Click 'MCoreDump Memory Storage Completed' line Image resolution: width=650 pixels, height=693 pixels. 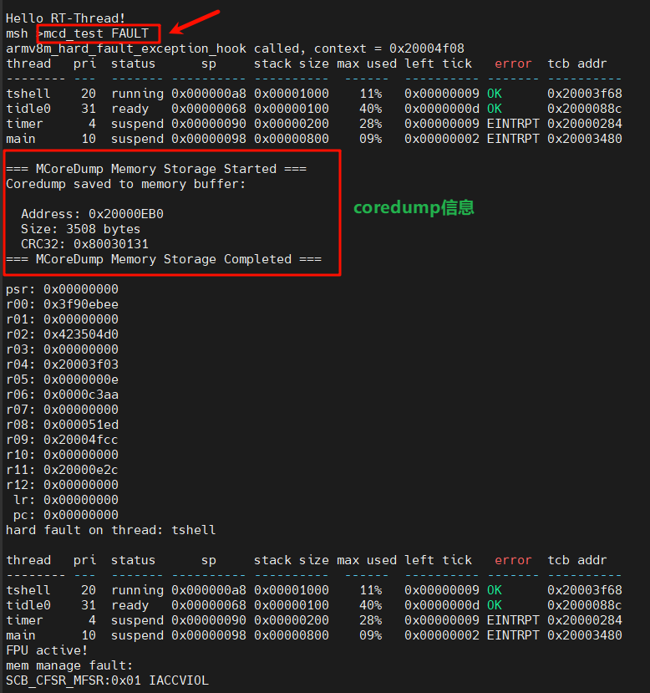click(164, 259)
